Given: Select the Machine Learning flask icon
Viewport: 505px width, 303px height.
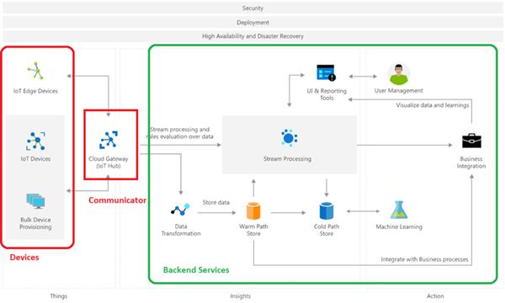Looking at the screenshot, I should tap(399, 210).
